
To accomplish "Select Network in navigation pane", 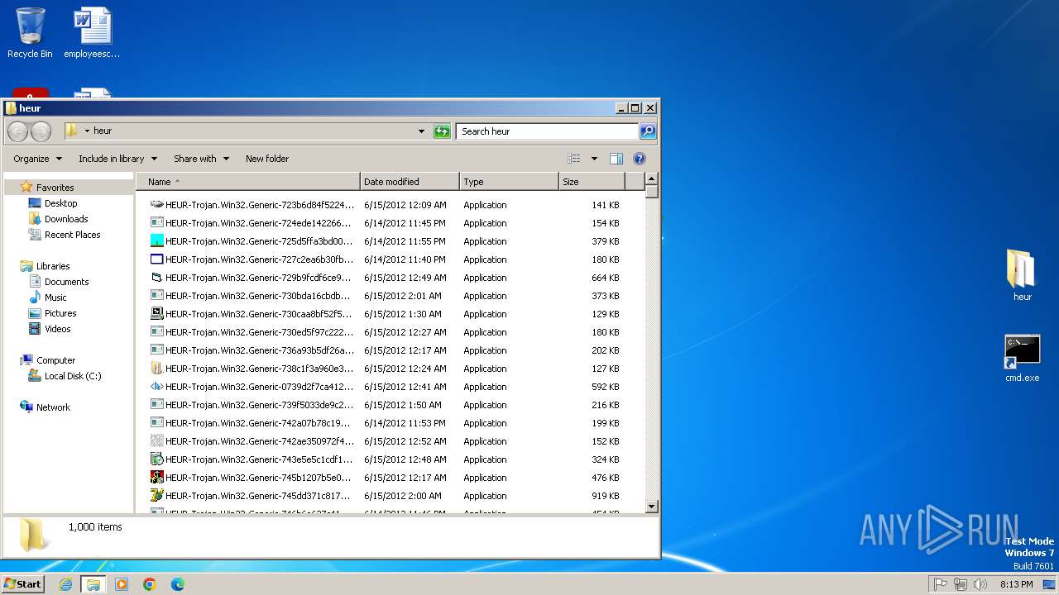I will (53, 407).
